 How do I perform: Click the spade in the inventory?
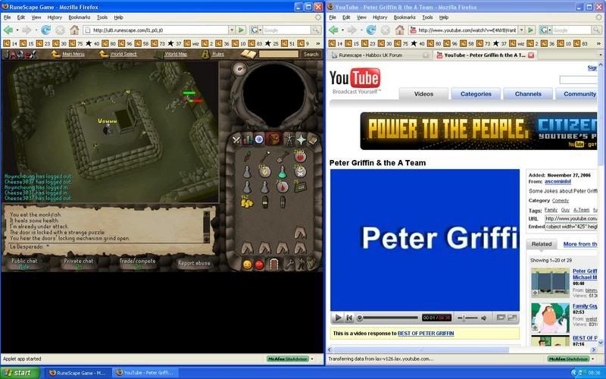282,157
